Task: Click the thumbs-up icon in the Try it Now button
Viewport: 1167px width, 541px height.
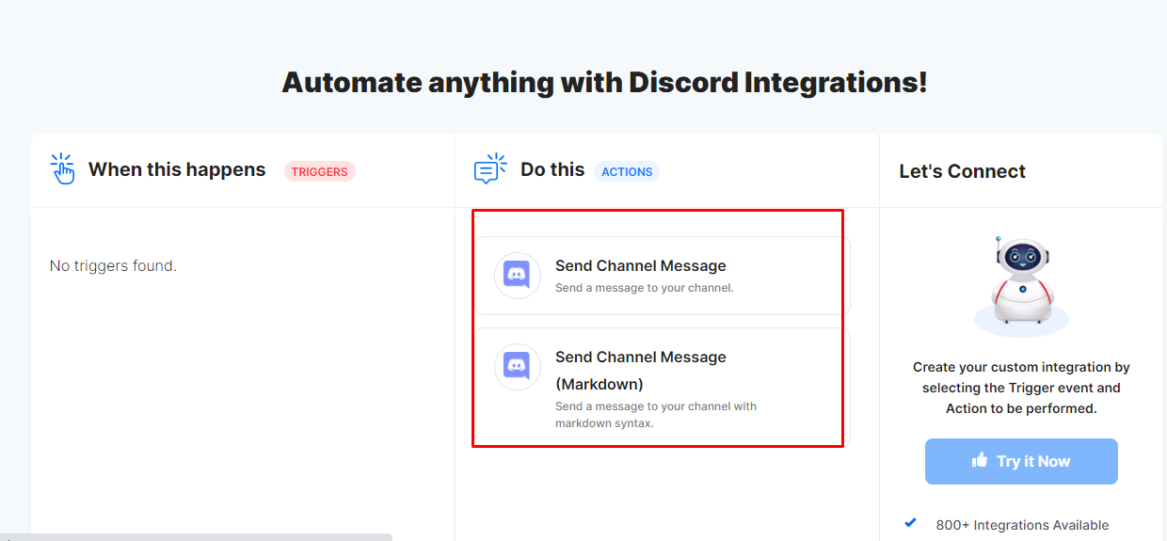Action: point(980,460)
